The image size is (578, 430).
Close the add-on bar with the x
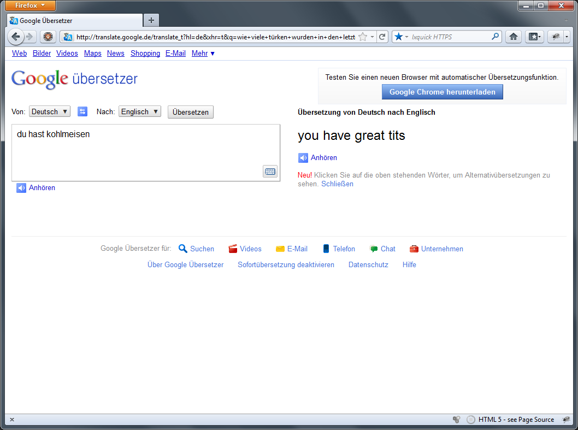point(12,420)
